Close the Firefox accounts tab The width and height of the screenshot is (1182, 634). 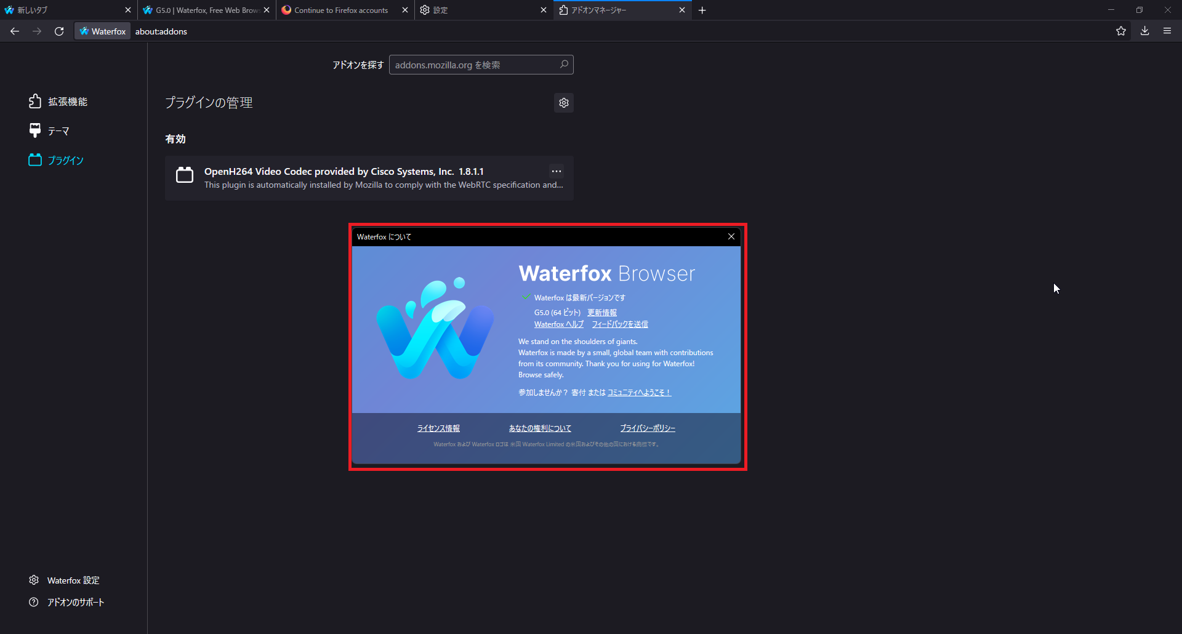click(x=405, y=10)
